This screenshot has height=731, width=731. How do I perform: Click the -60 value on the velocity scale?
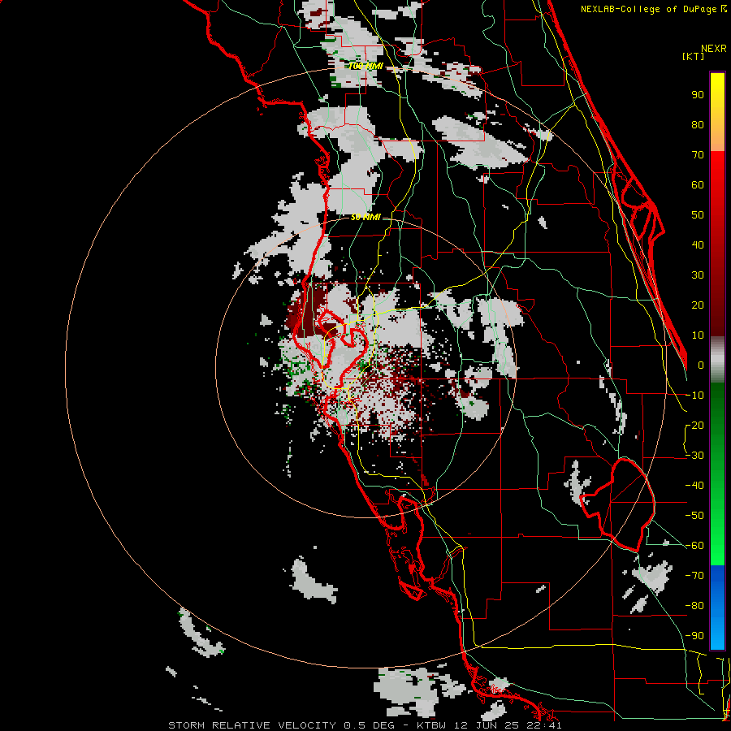694,546
